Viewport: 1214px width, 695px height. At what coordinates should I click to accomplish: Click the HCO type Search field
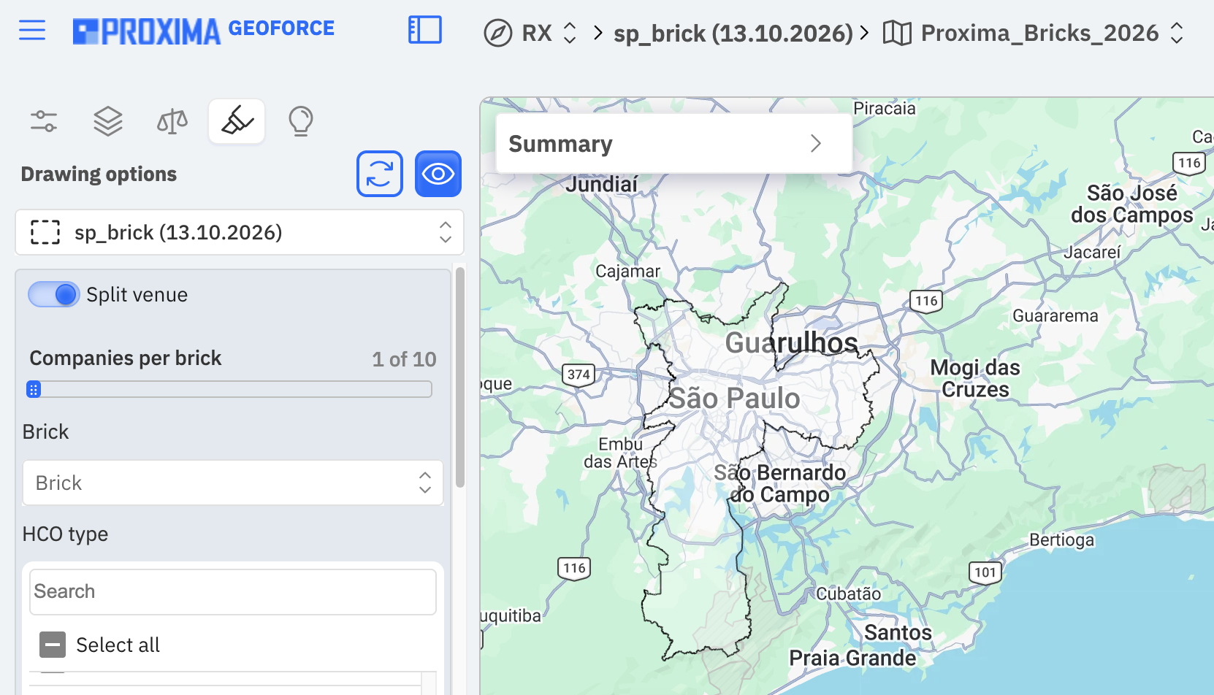coord(233,591)
